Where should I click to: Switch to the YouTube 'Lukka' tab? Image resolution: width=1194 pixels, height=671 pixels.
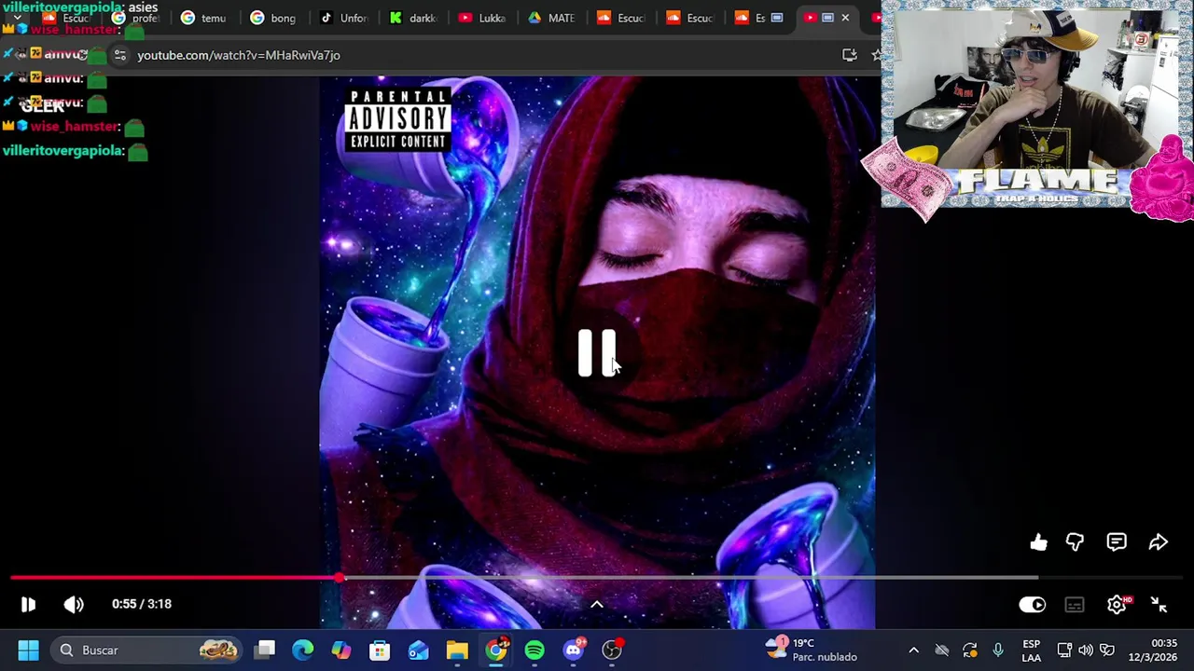coord(482,18)
